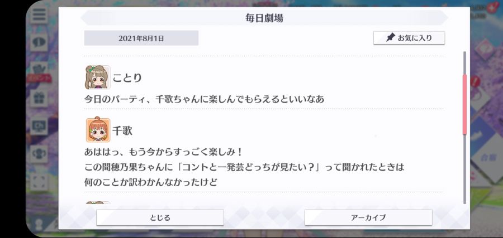Select the 2021年8月1日 date label
This screenshot has height=238, width=503.
tap(141, 38)
